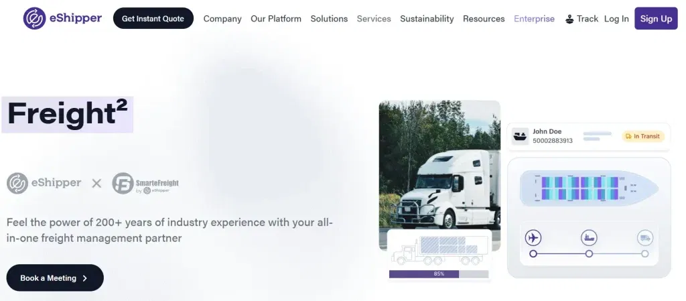
Task: Click the ship icon on route timeline
Action: point(589,238)
